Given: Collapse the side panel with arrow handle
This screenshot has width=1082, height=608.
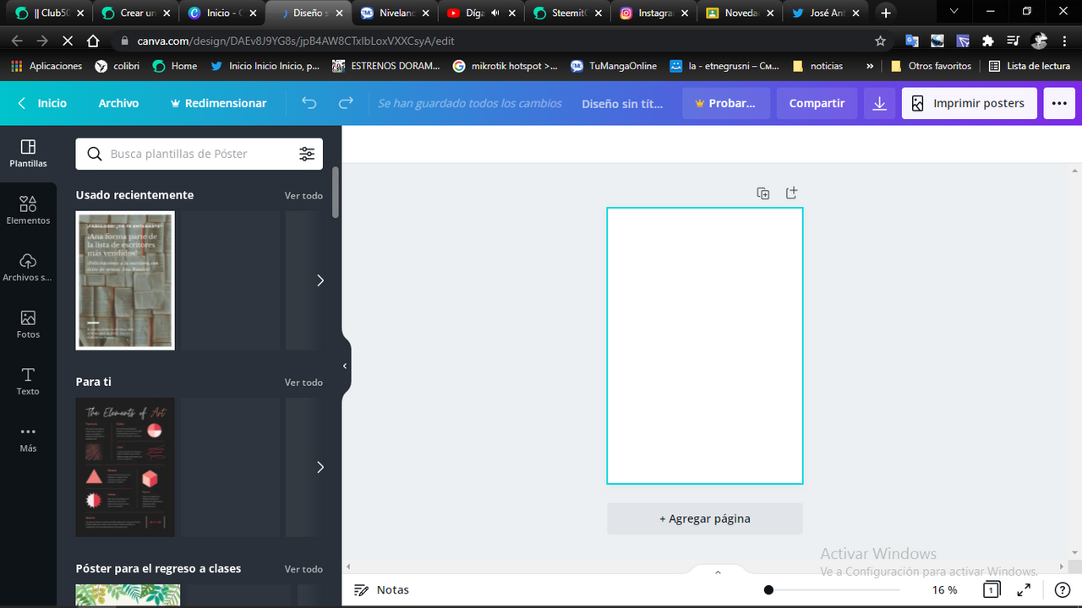Looking at the screenshot, I should pyautogui.click(x=345, y=366).
